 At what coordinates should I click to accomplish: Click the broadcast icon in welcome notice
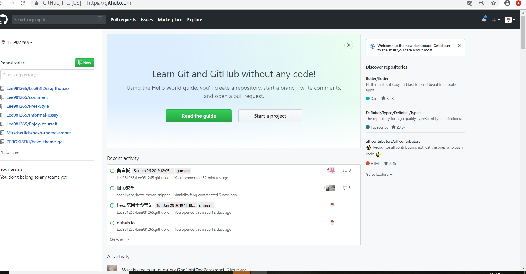point(372,47)
